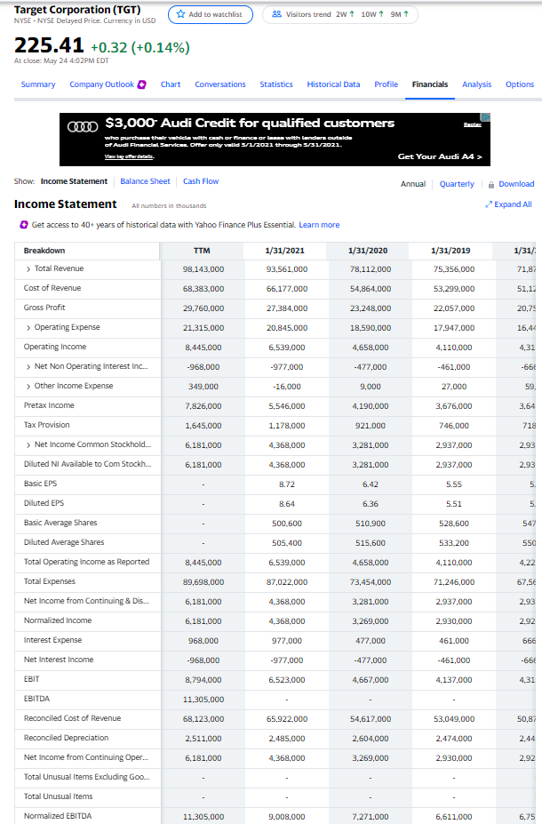Click View key offer details in ad
Image resolution: width=542 pixels, height=824 pixels.
tap(129, 156)
